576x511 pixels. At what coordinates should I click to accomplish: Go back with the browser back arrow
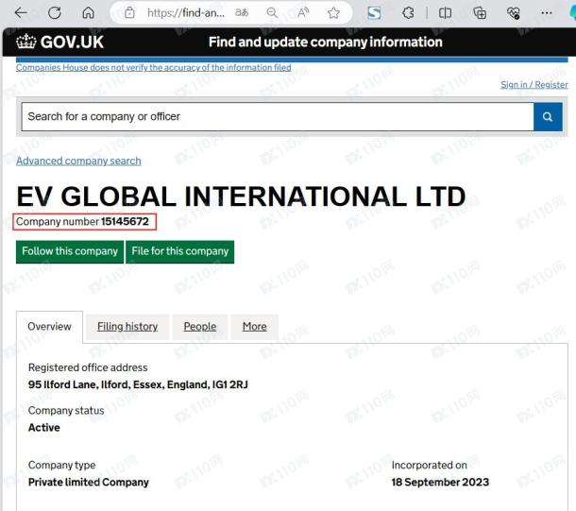pyautogui.click(x=21, y=13)
